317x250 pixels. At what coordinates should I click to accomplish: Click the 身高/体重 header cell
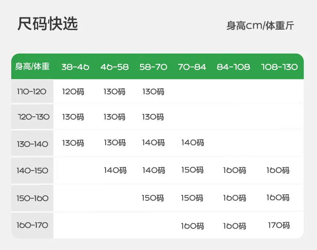coord(33,66)
